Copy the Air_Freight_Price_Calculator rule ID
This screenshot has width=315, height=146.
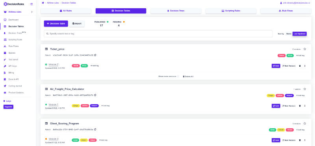[95, 95]
